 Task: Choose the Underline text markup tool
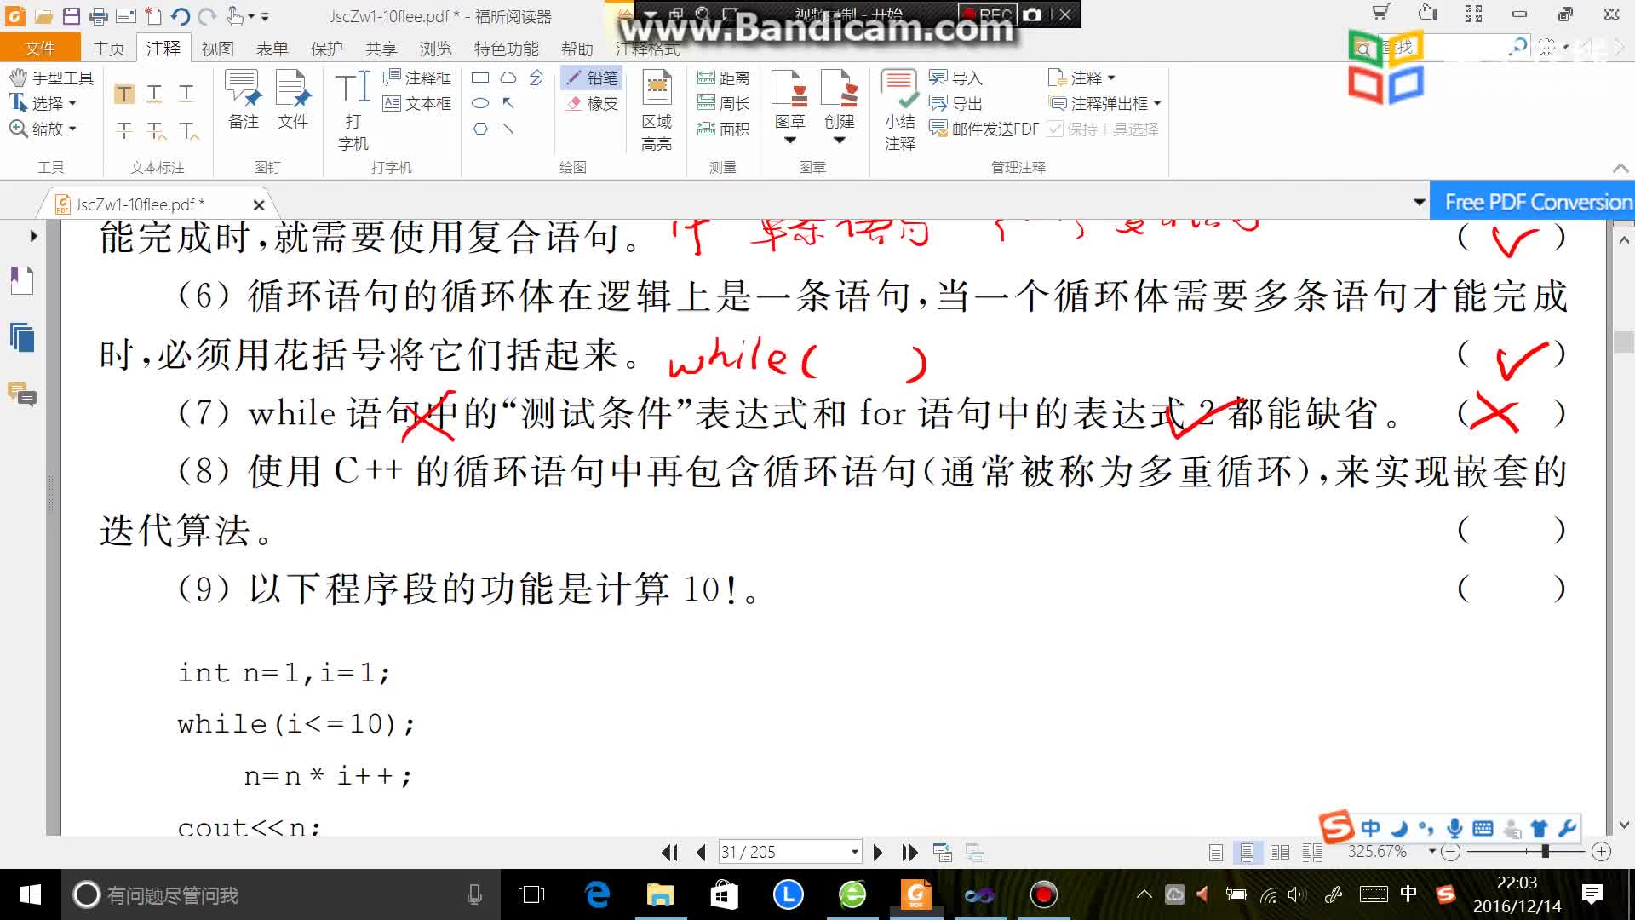pos(186,94)
